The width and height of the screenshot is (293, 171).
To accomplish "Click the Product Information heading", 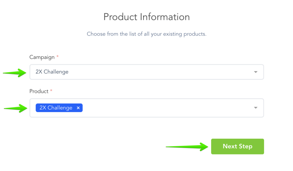I will click(146, 17).
